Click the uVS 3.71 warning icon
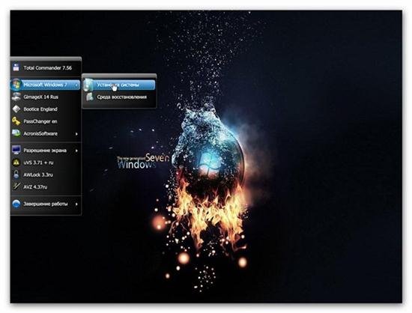 [16, 162]
